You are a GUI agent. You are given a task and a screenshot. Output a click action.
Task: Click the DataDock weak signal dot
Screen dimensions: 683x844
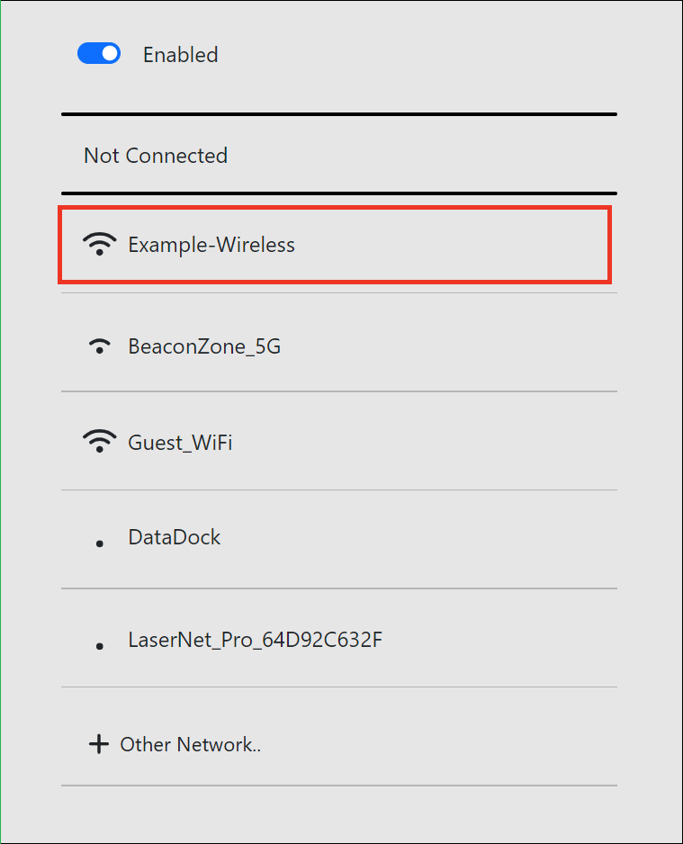point(99,543)
